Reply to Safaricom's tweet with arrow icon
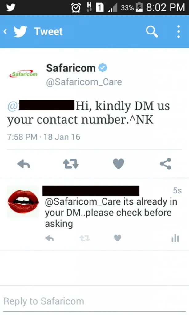 point(24,164)
